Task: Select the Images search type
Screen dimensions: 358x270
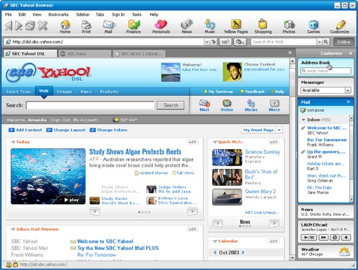Action: pyautogui.click(x=64, y=91)
